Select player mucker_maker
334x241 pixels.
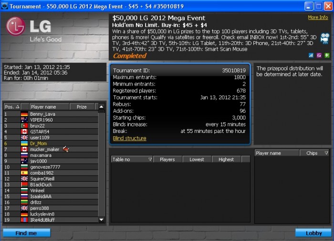(51, 149)
